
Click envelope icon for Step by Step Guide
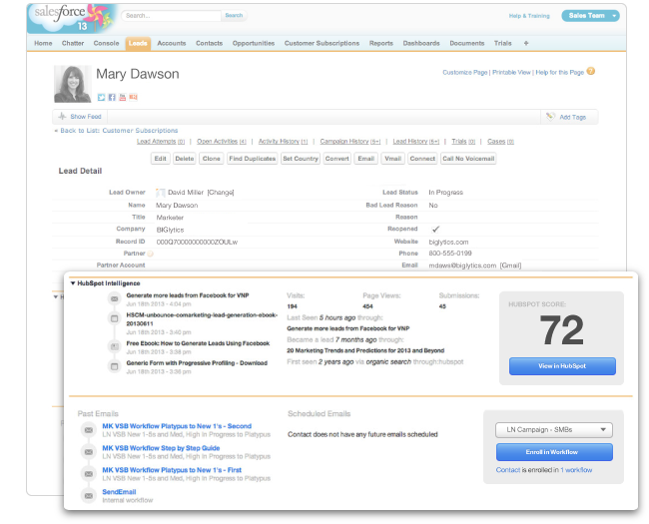[x=89, y=452]
